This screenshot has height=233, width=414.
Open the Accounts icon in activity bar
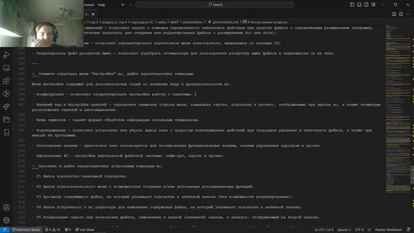point(6,207)
